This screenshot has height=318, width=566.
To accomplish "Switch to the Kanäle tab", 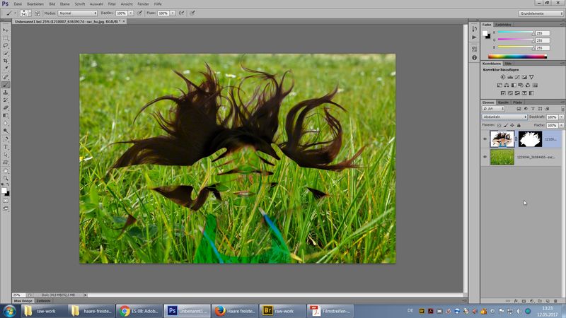I will 503,102.
